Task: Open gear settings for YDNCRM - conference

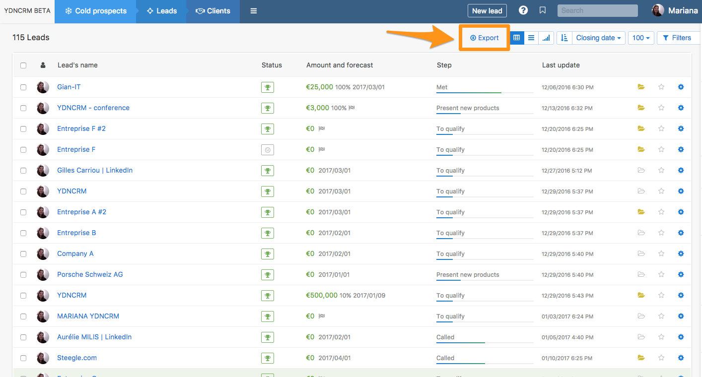Action: tap(681, 108)
